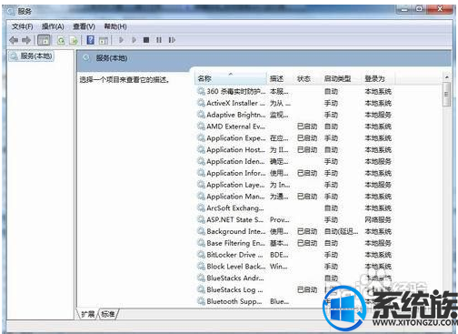
Task: Click the Forward arrow toolbar icon
Action: [26, 40]
